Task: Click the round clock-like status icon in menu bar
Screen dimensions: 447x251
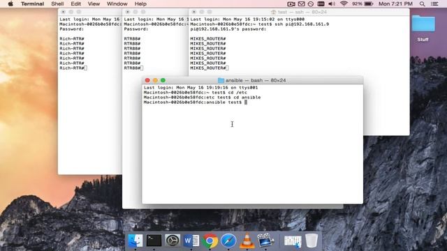Action: tap(311, 4)
